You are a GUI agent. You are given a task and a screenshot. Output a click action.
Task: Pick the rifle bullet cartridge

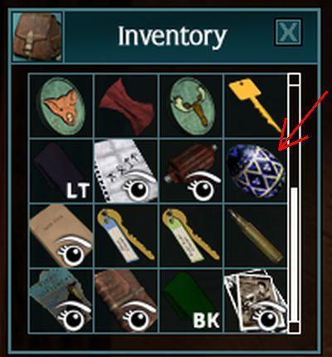click(x=255, y=236)
